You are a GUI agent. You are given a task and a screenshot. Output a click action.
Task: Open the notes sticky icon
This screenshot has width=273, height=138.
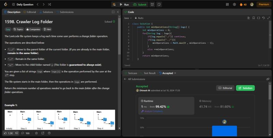[x=159, y=4]
